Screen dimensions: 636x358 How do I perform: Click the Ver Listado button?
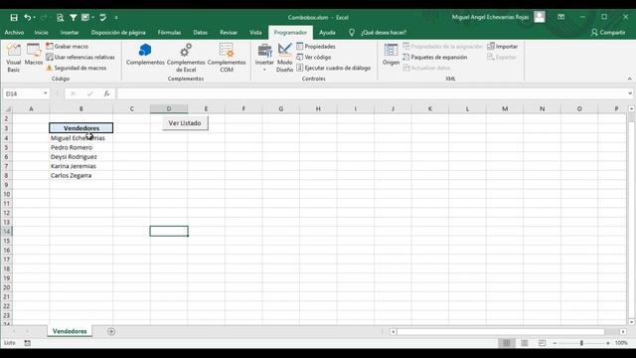tap(185, 123)
